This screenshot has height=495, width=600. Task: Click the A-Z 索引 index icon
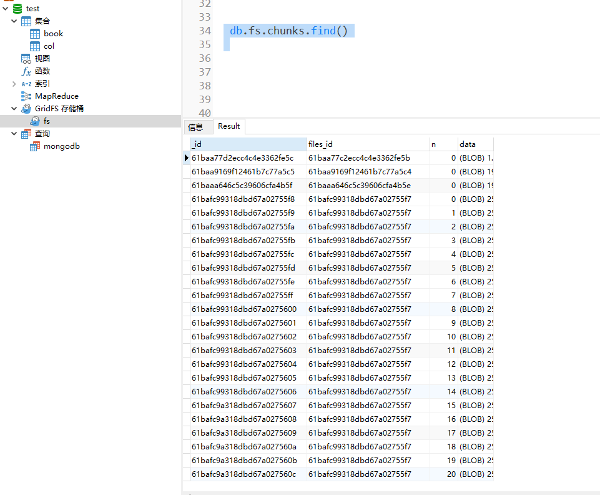pos(26,84)
